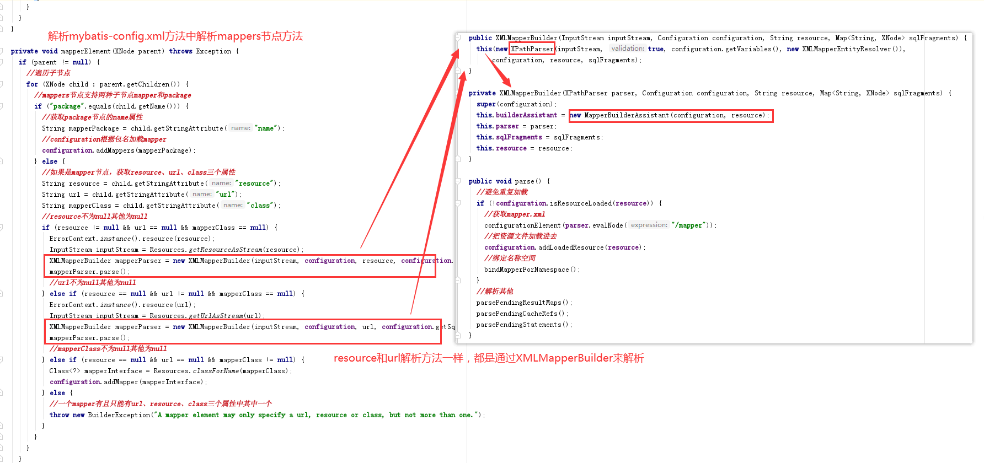Click the 'throw new BuilderException' line
Viewport: 984px width, 463px height.
268,415
